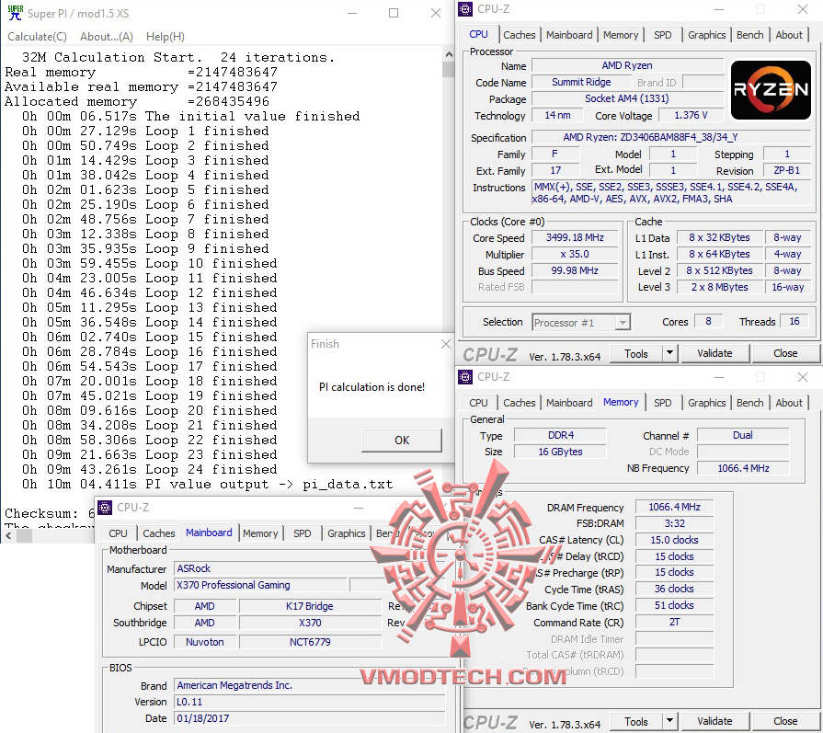This screenshot has height=733, width=823.
Task: Close the Finish dialog with X
Action: coord(446,344)
